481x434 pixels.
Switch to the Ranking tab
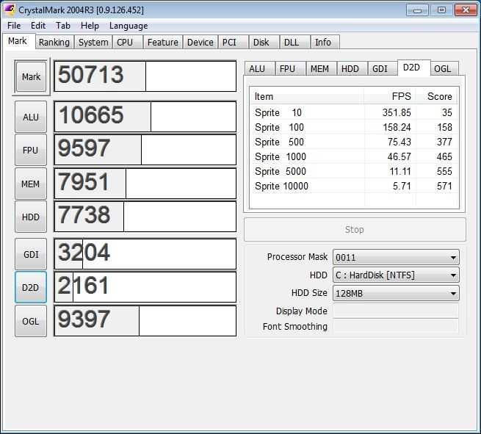pos(54,43)
